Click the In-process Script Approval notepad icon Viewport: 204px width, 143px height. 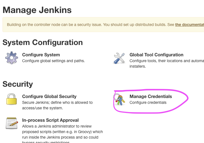[x=11, y=123]
